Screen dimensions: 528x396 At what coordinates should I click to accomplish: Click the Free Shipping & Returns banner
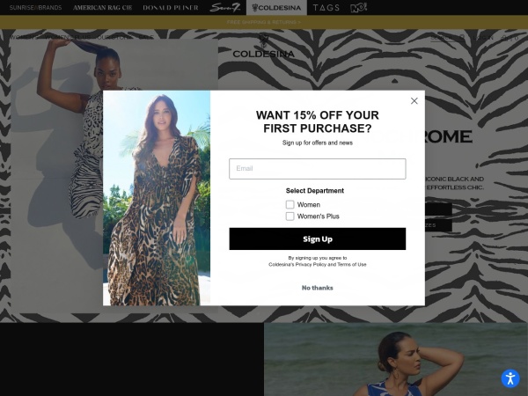point(264,22)
